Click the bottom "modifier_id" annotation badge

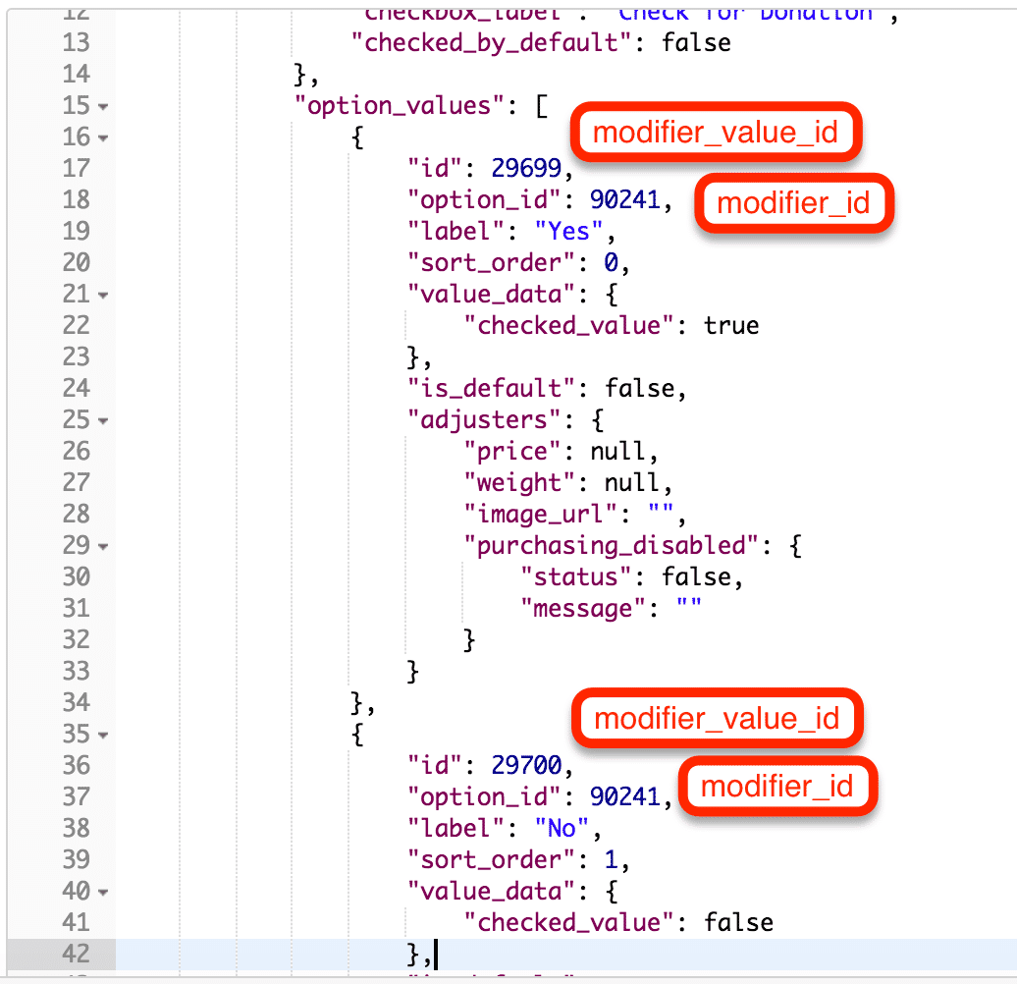[x=776, y=786]
